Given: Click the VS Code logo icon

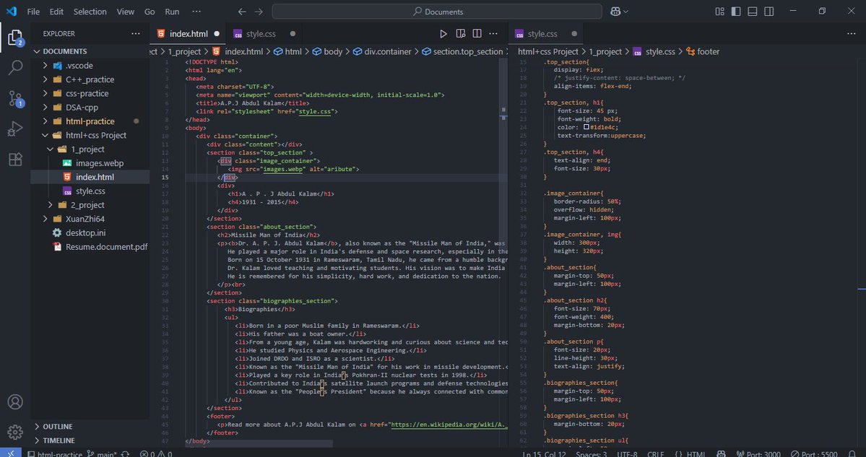Looking at the screenshot, I should tap(11, 12).
